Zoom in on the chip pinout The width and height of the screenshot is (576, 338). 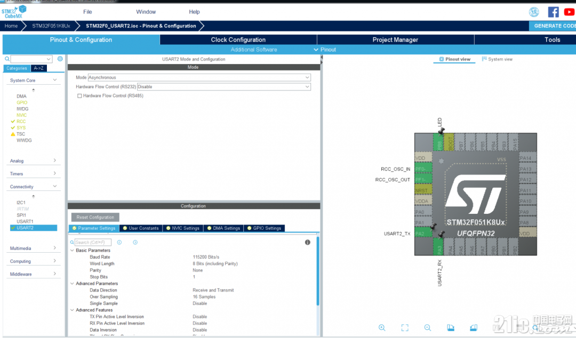click(382, 328)
